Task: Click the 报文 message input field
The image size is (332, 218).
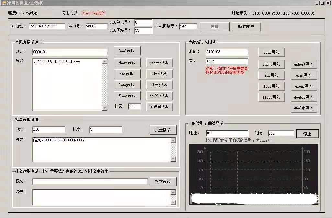Action: [x=90, y=181]
